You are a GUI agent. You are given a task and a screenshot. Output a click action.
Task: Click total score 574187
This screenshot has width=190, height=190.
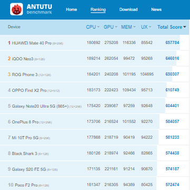tap(172, 169)
